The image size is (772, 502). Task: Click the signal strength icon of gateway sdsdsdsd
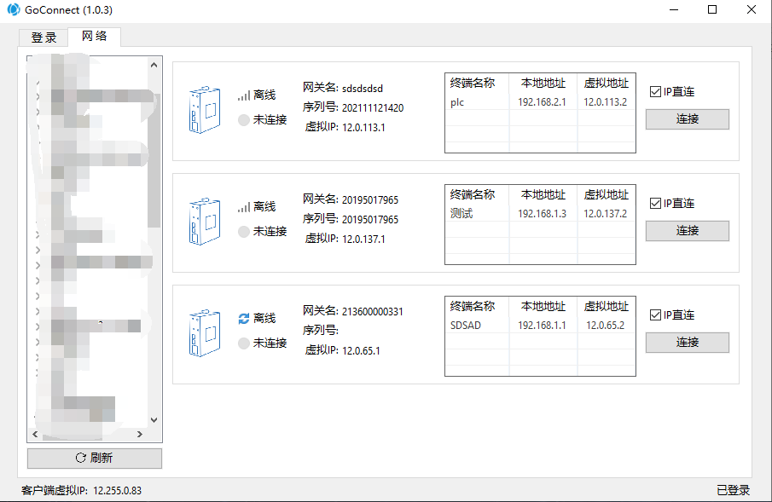[244, 95]
